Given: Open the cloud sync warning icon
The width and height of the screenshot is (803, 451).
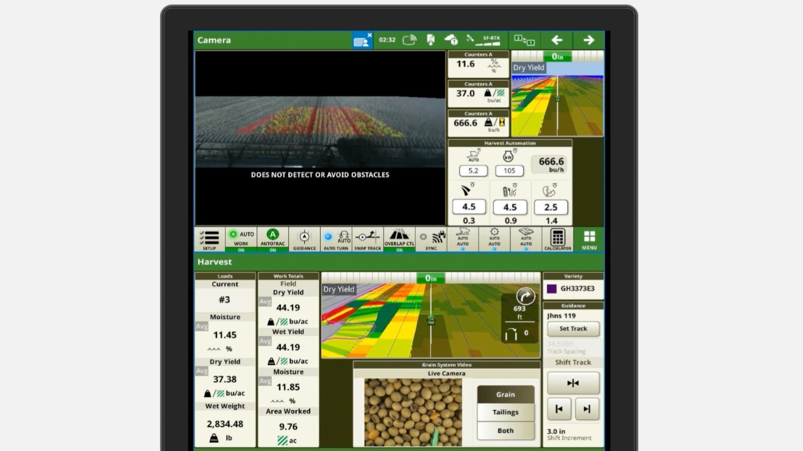Looking at the screenshot, I should (x=451, y=40).
